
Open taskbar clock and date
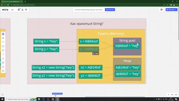(171, 99)
